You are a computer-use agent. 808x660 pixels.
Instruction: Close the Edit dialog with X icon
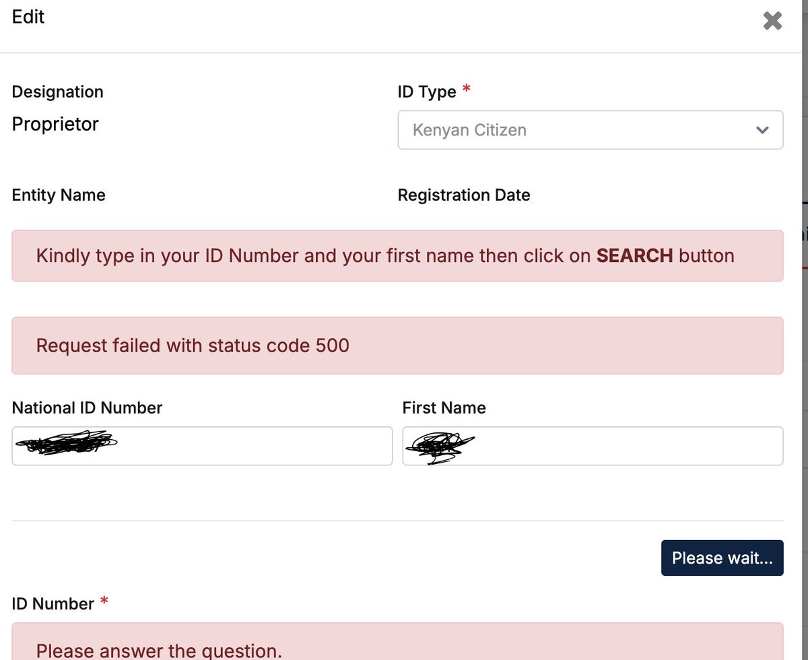click(772, 20)
